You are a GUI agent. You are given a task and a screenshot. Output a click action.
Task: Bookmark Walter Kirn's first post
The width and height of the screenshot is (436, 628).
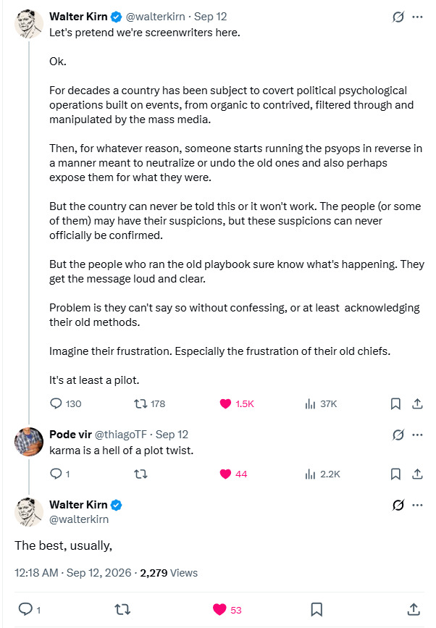pos(395,403)
